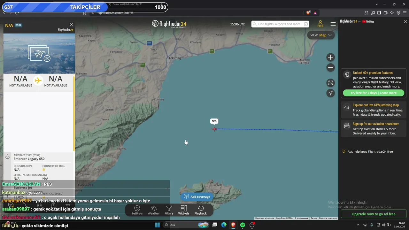
Task: Toggle the browser sidebar panel
Action: (379, 13)
